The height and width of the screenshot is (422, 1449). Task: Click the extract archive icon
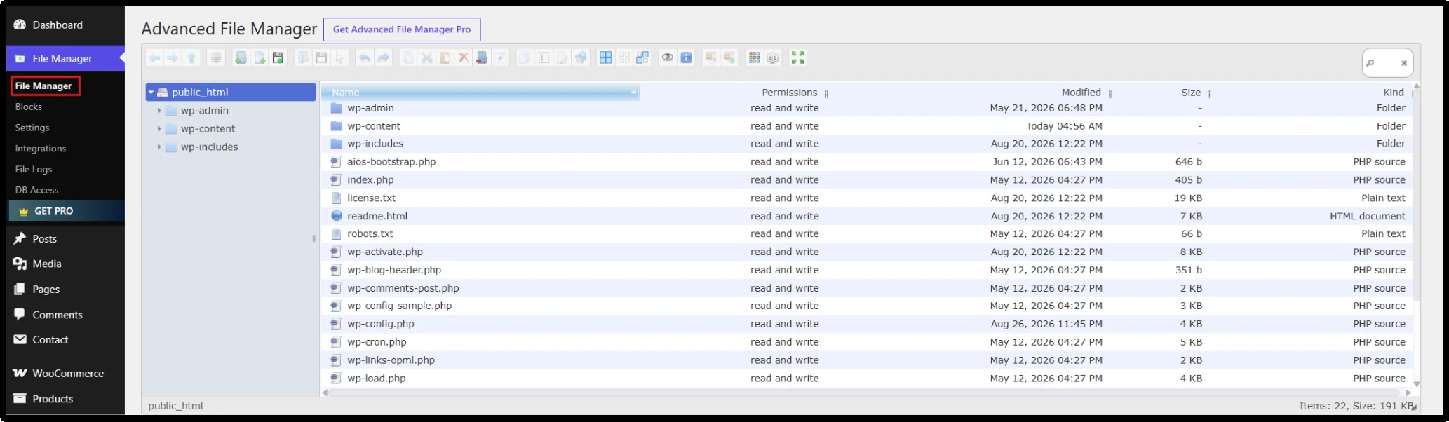point(710,57)
